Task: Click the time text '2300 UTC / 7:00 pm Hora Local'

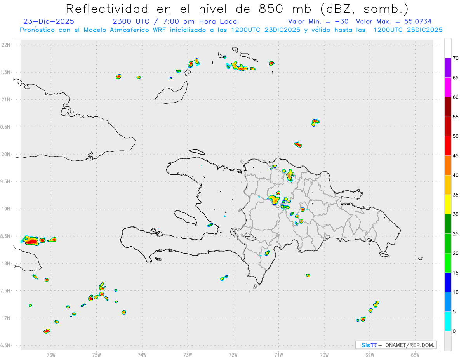Action: pos(176,21)
